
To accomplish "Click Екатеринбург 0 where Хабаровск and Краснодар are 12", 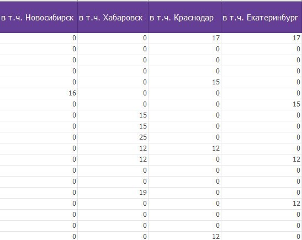I will point(262,148).
